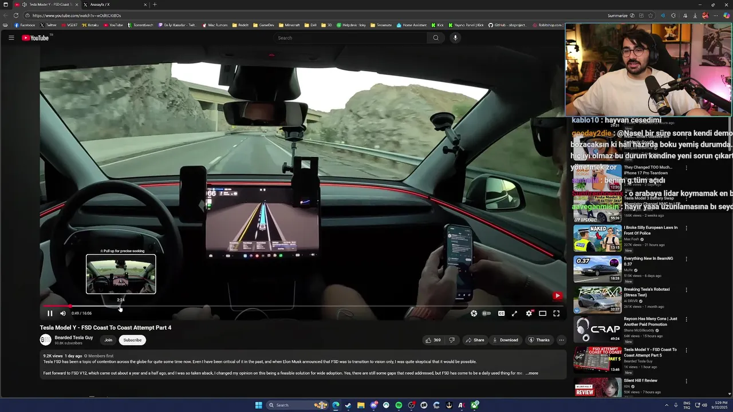Click the taskbar Search box
This screenshot has height=412, width=733.
coord(297,405)
